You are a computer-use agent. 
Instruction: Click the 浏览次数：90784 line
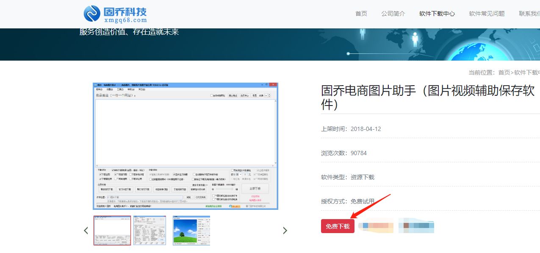344,153
